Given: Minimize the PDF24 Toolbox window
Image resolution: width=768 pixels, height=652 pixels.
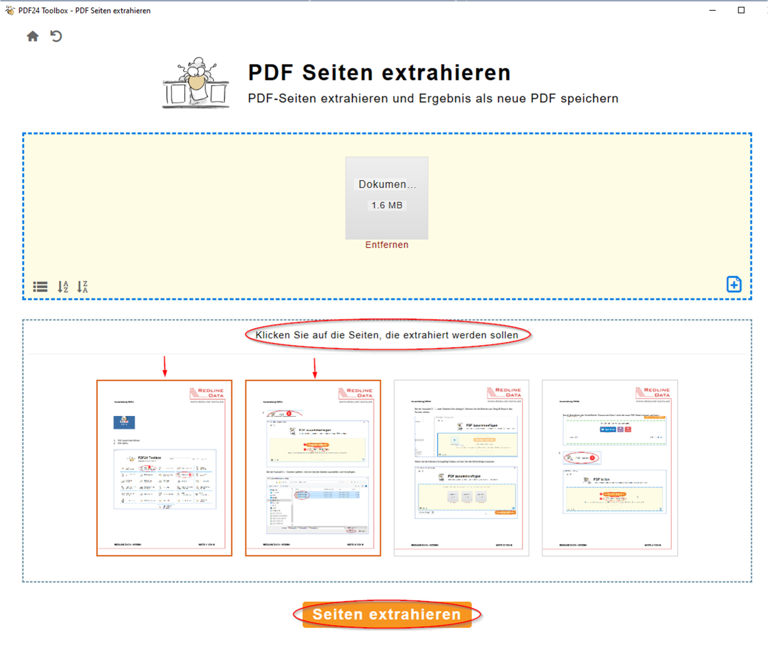Looking at the screenshot, I should point(713,10).
